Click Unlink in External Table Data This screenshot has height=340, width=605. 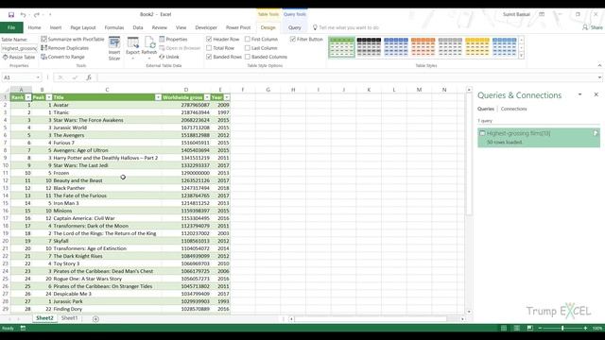coord(169,57)
